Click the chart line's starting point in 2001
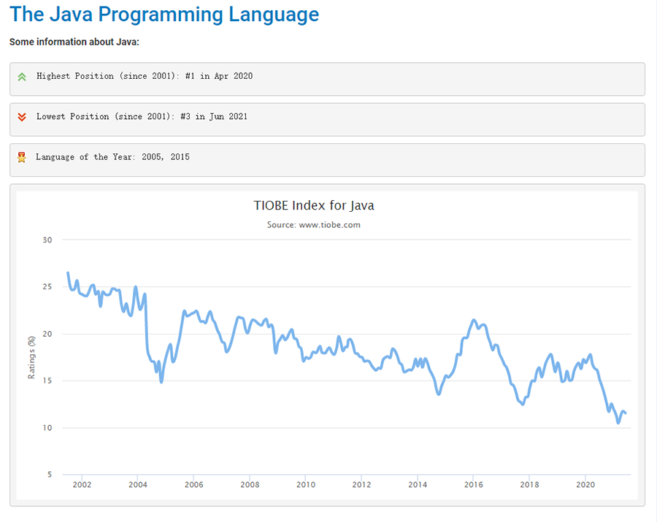 pos(68,273)
